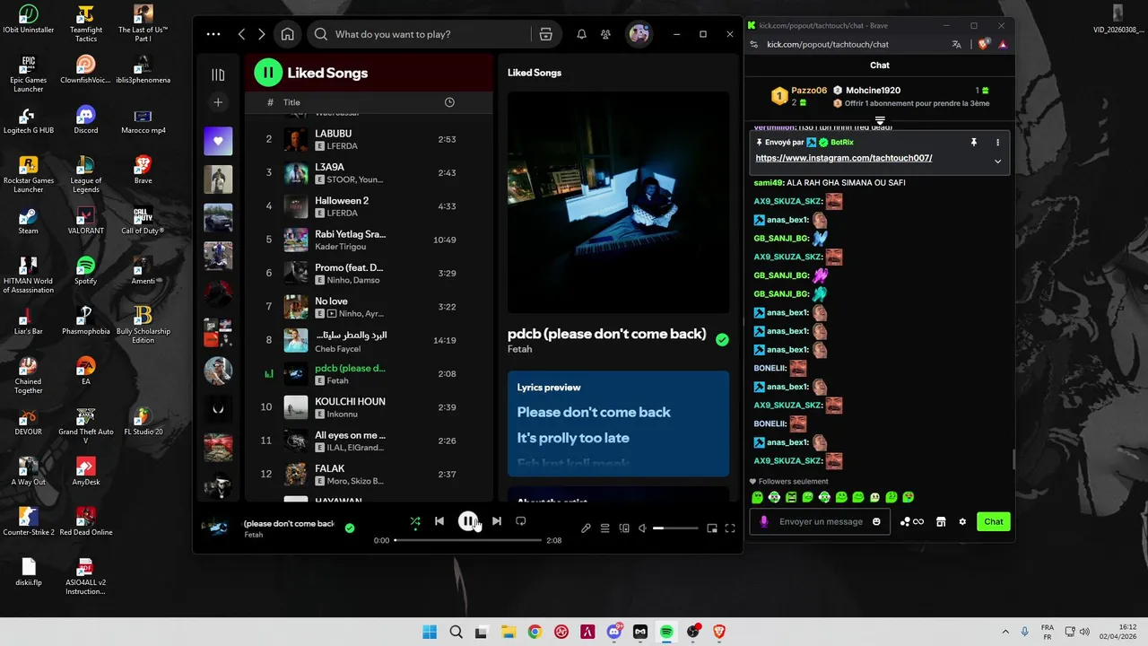Open the Brave Shields lion icon
The width and height of the screenshot is (1148, 646).
[x=985, y=44]
